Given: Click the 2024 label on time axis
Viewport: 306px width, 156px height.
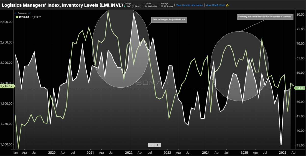Looking at the screenshot, I should (206, 153).
